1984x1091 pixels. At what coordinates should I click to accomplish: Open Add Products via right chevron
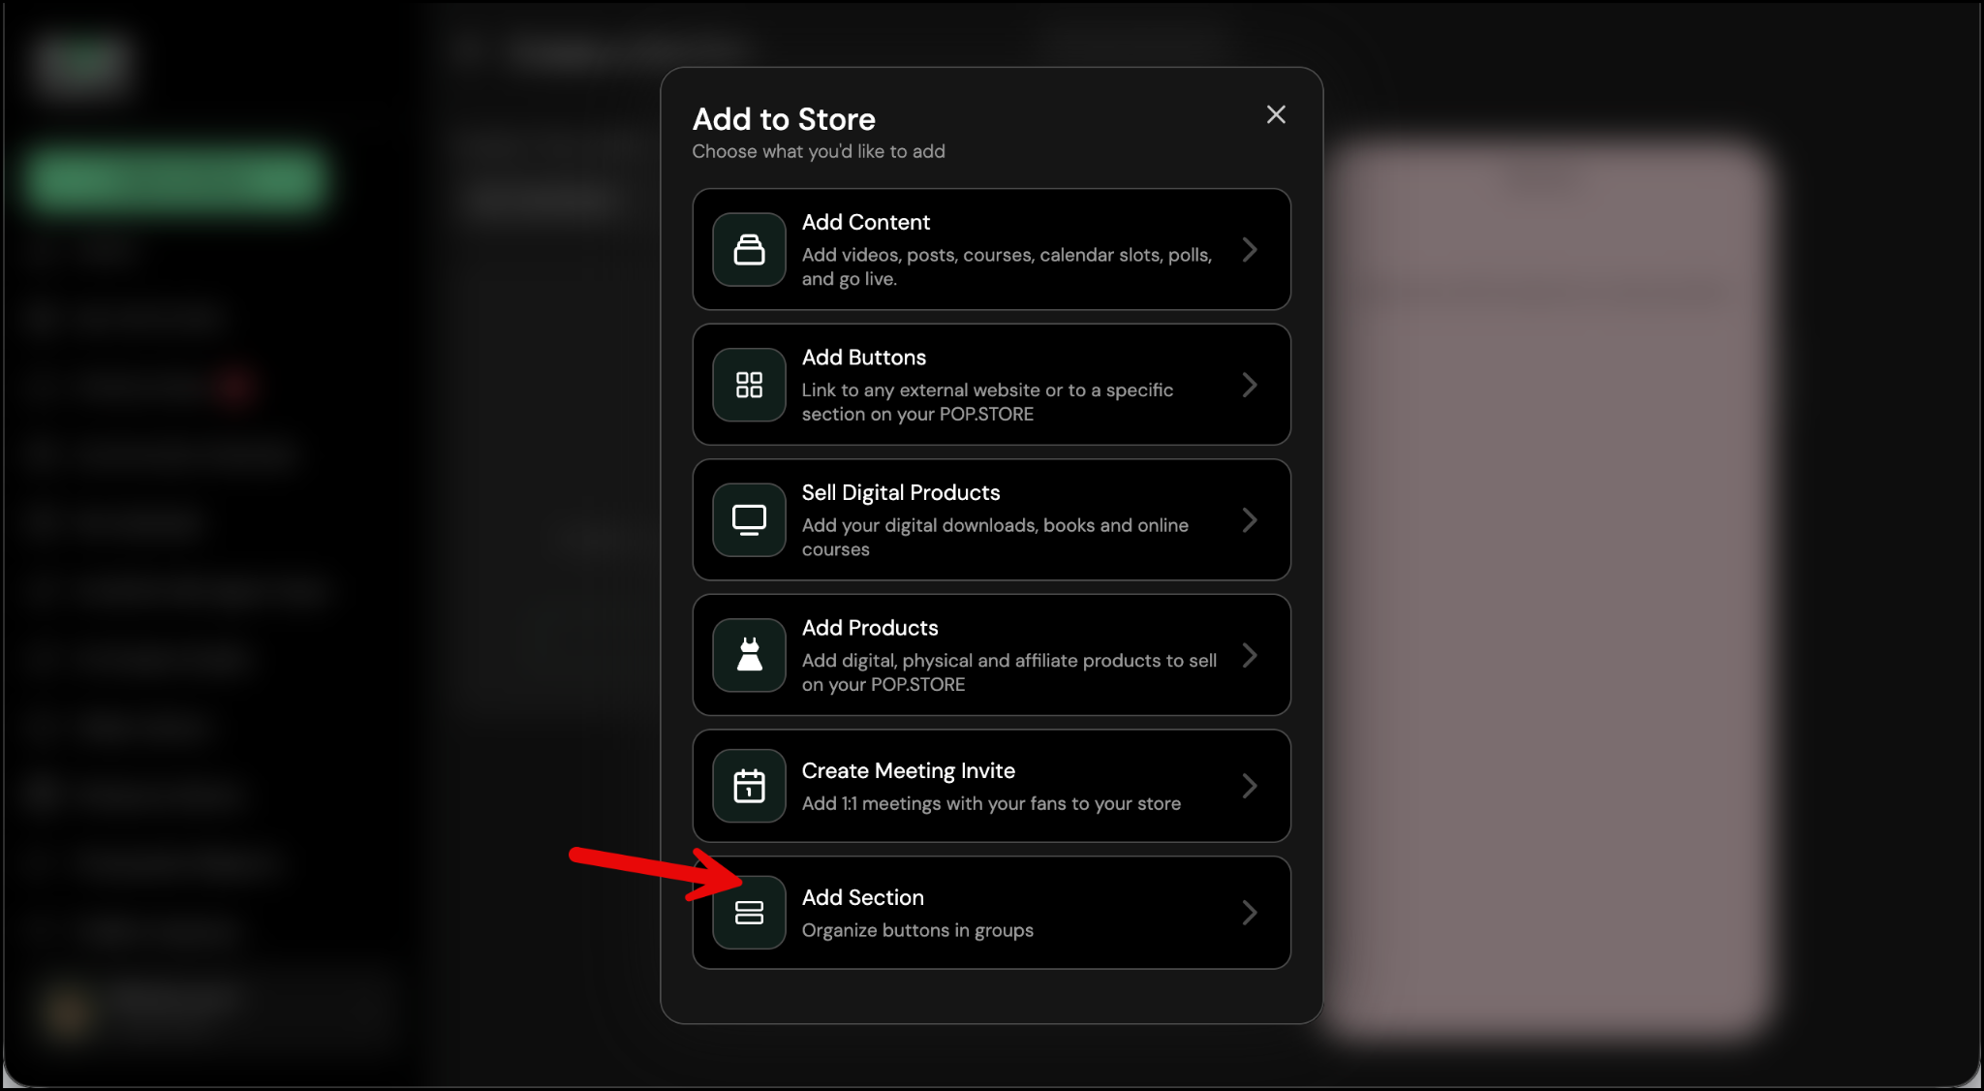click(x=1250, y=655)
